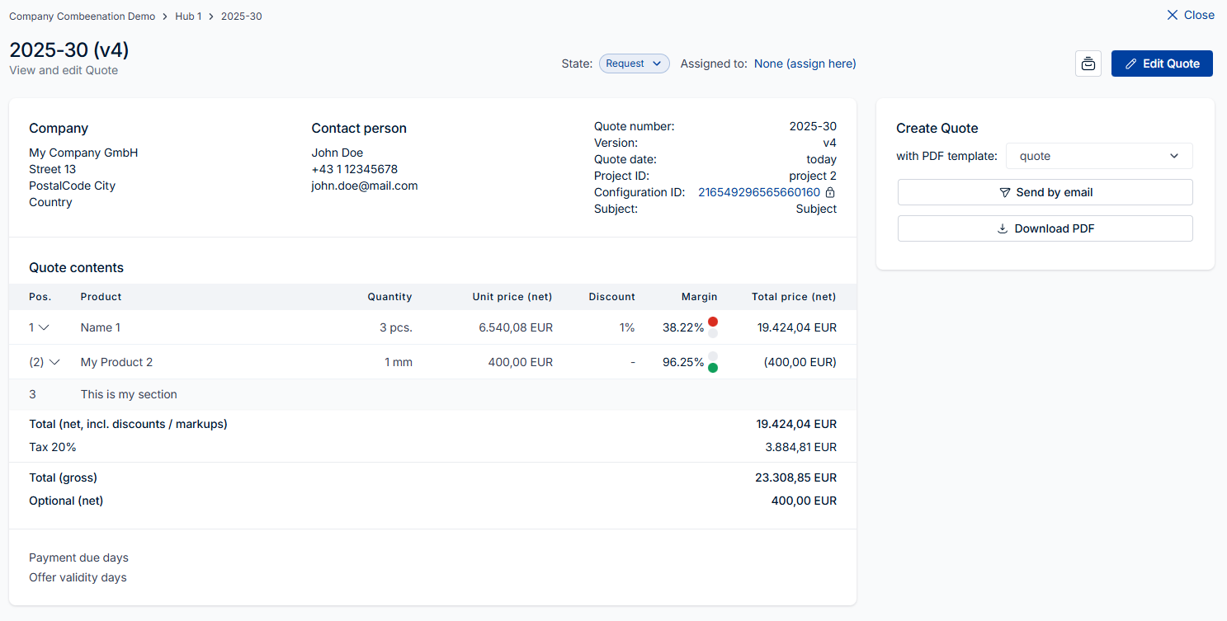Viewport: 1227px width, 621px height.
Task: Open the State dropdown showing Request
Action: coord(633,64)
